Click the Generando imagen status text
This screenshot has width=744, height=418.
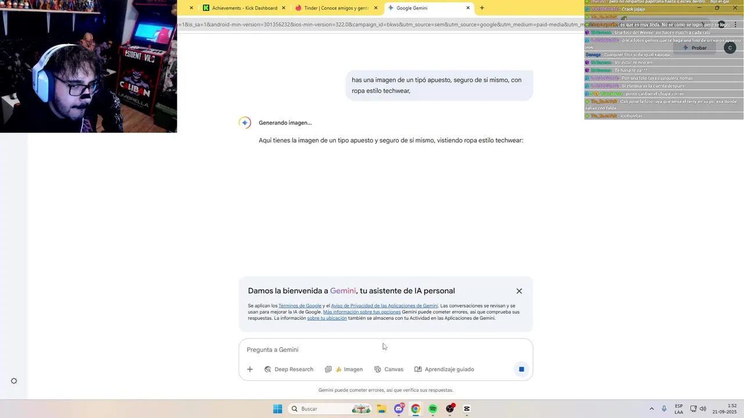[285, 122]
